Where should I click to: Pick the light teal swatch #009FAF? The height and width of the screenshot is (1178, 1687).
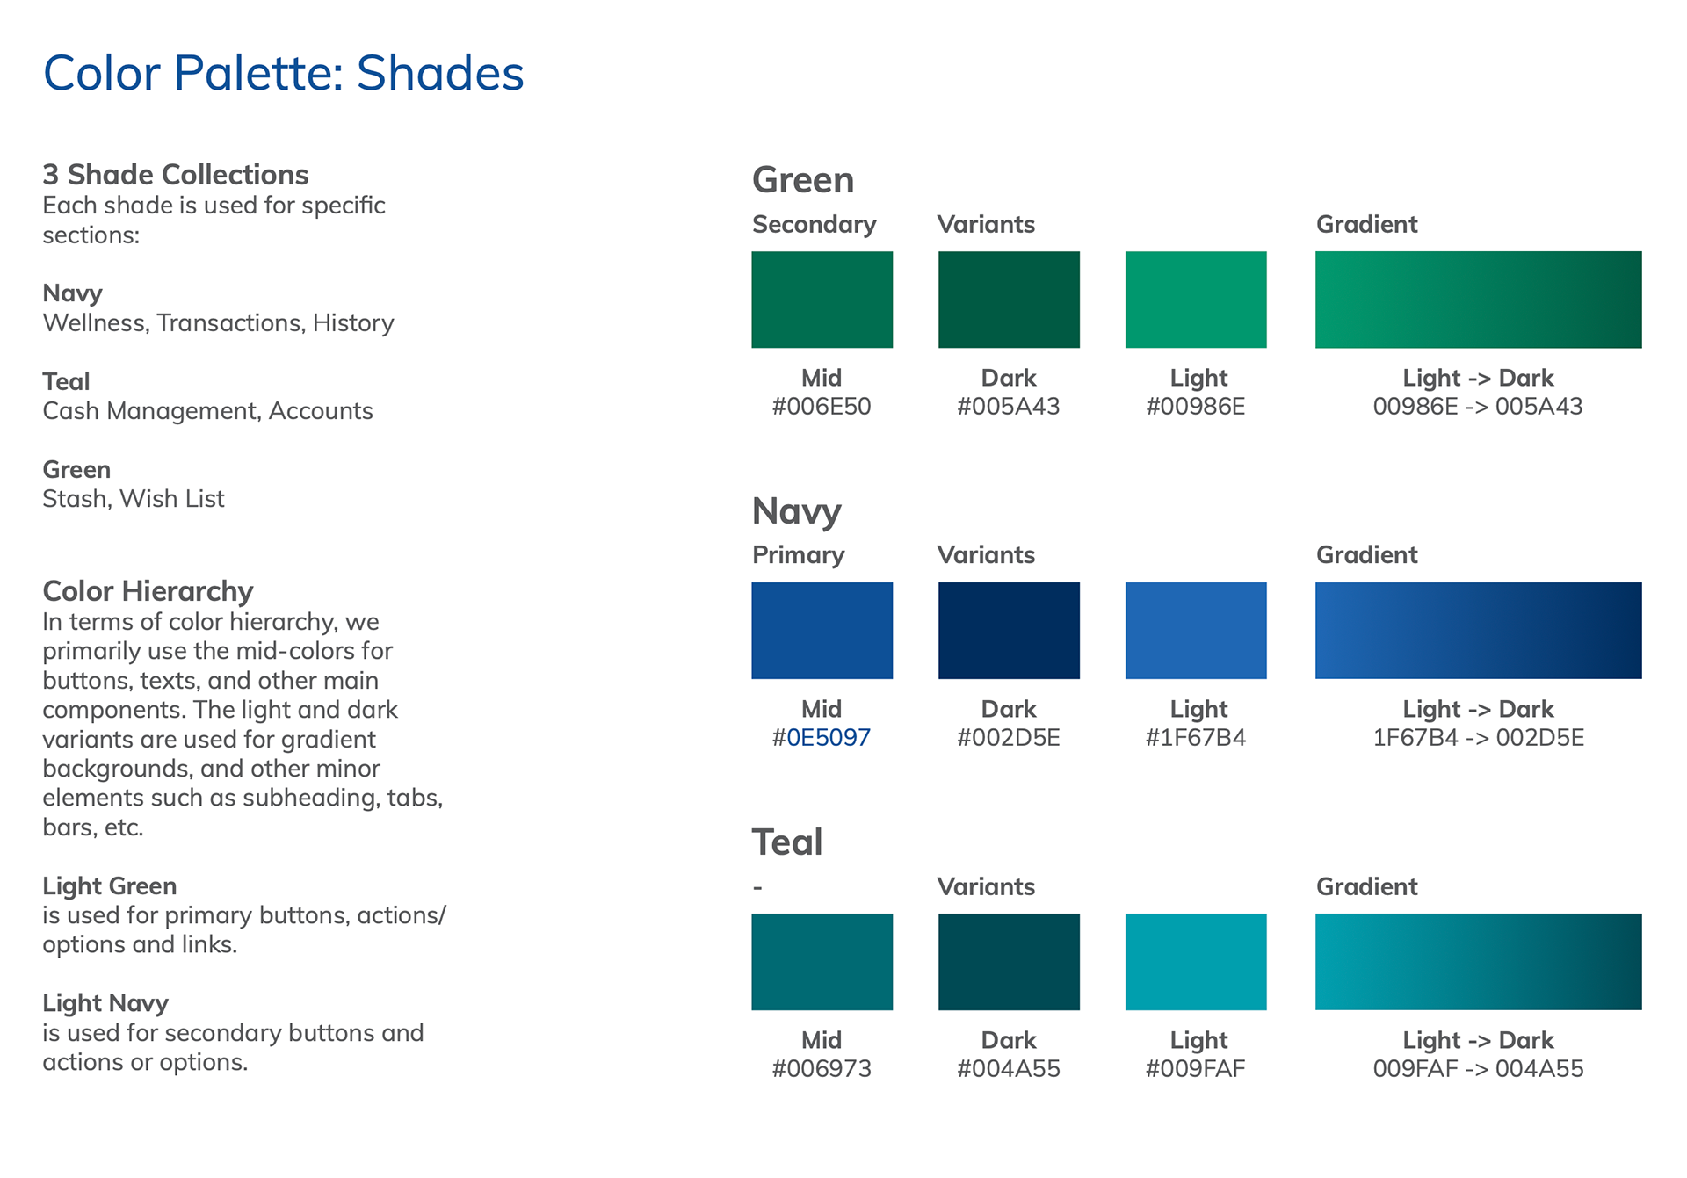(1196, 962)
